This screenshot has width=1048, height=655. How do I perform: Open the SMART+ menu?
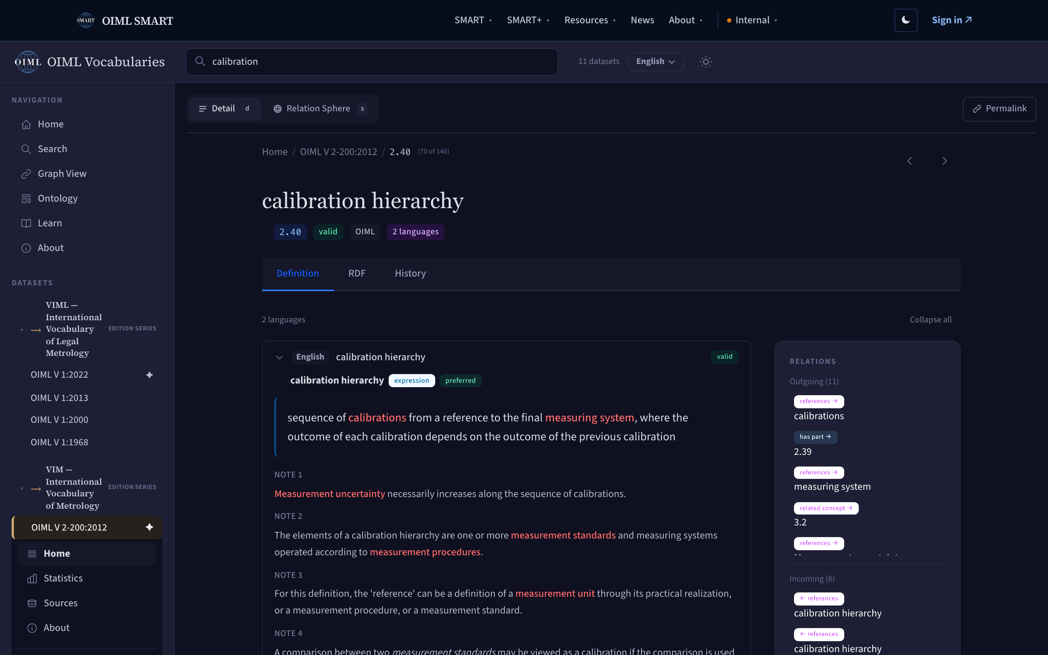pos(528,20)
